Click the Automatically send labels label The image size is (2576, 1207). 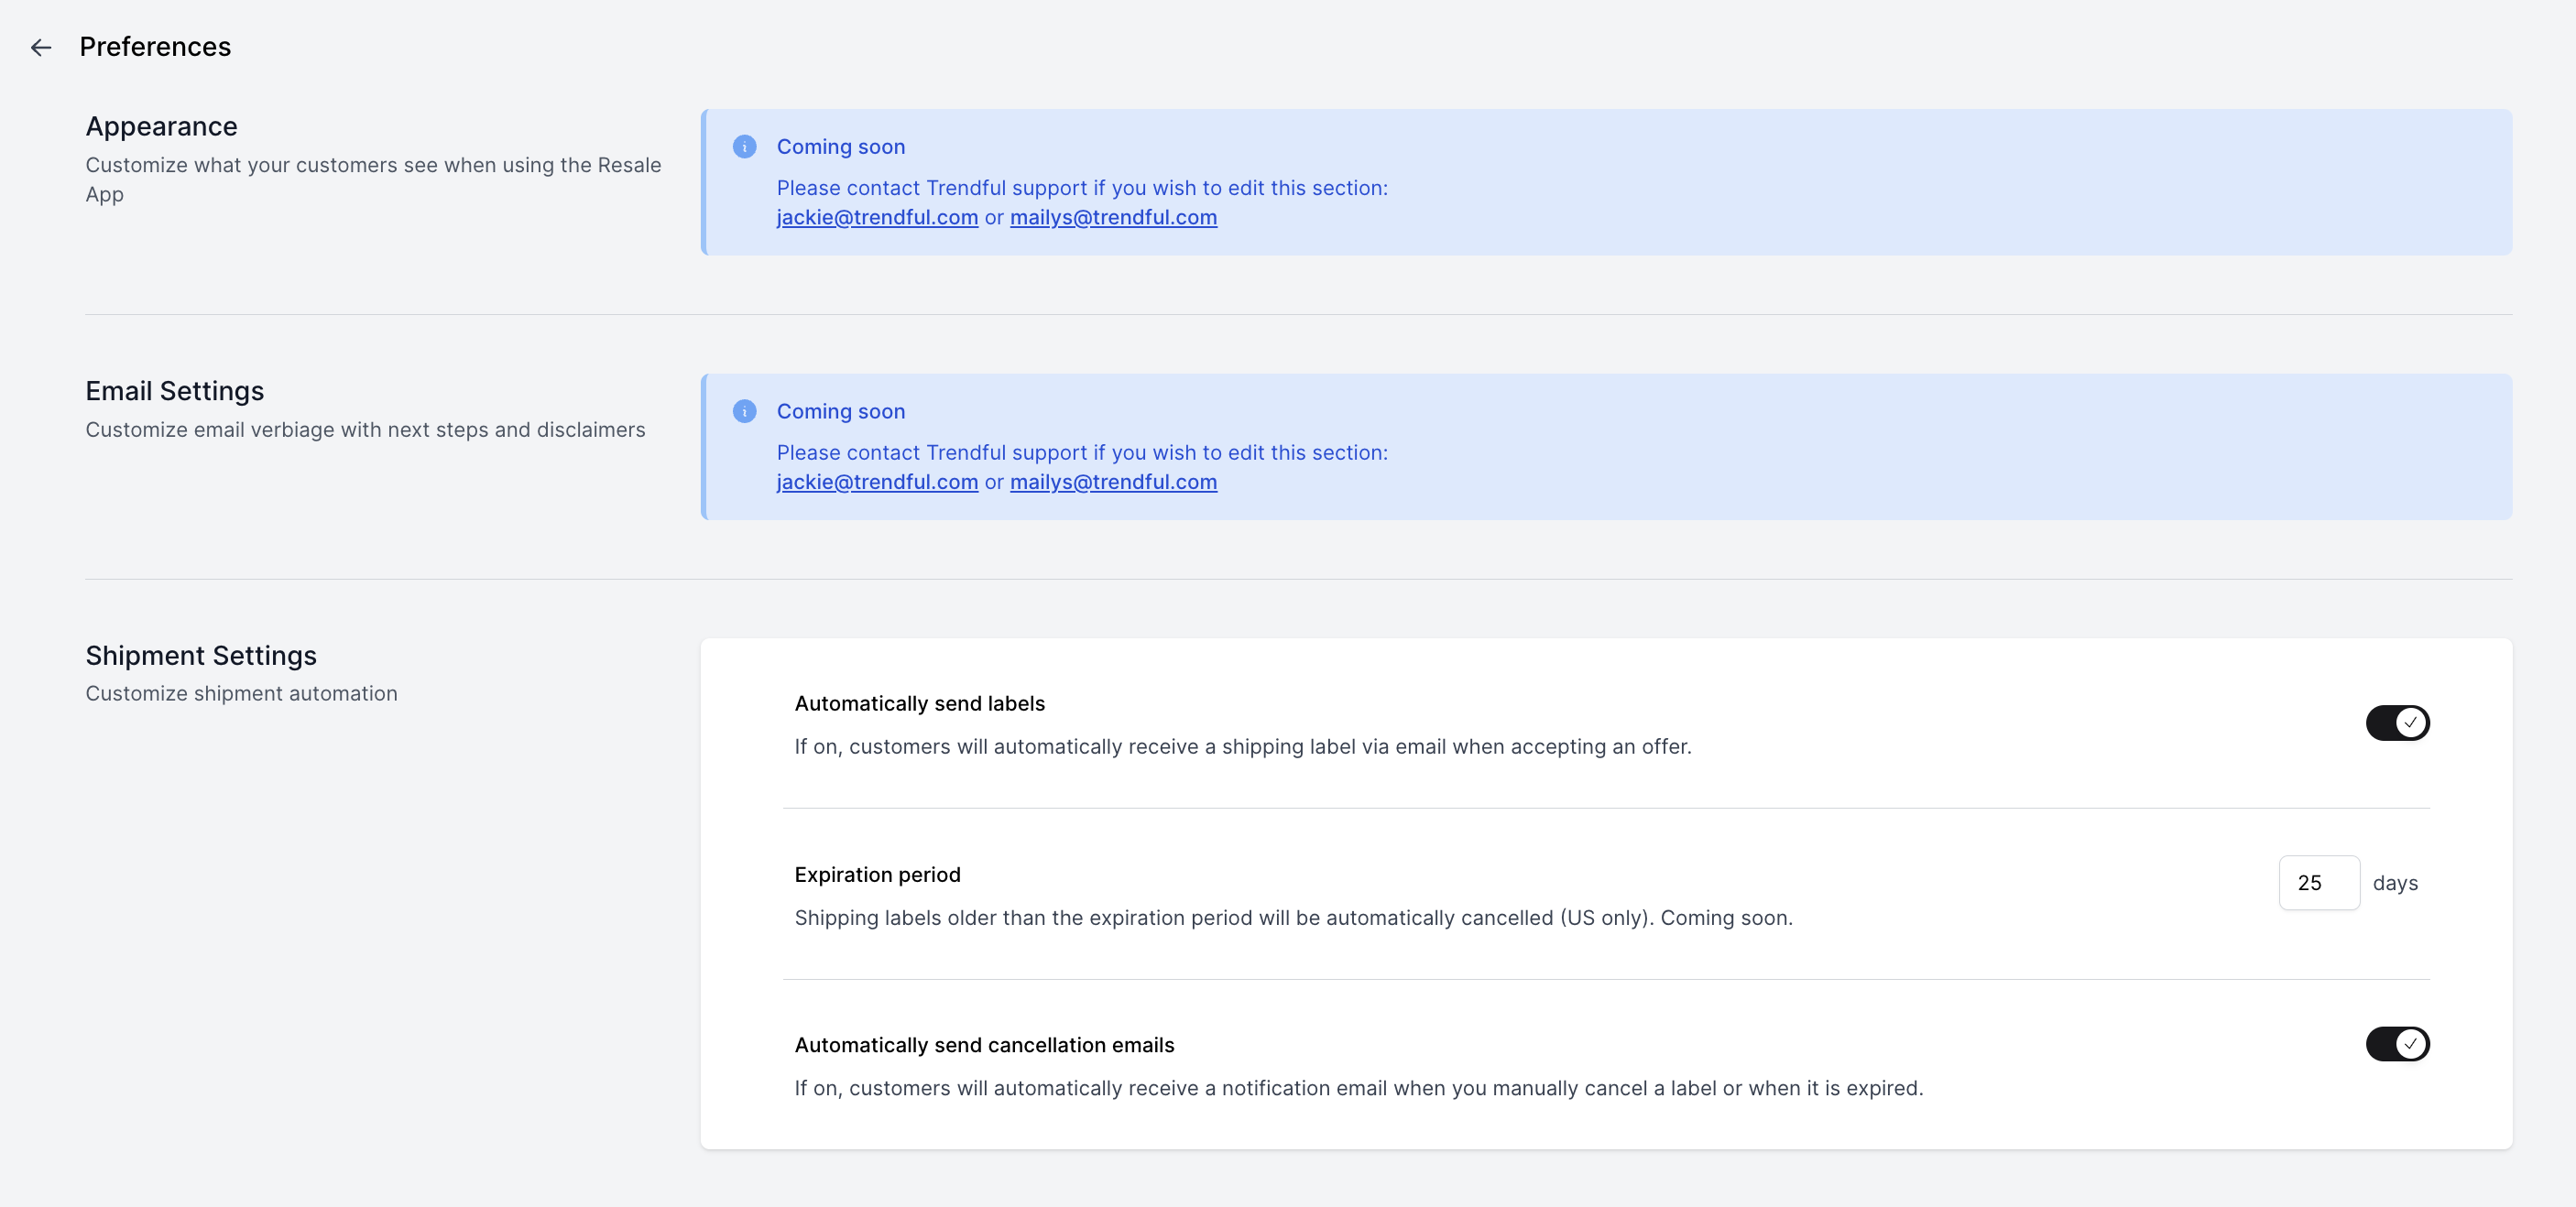coord(919,703)
